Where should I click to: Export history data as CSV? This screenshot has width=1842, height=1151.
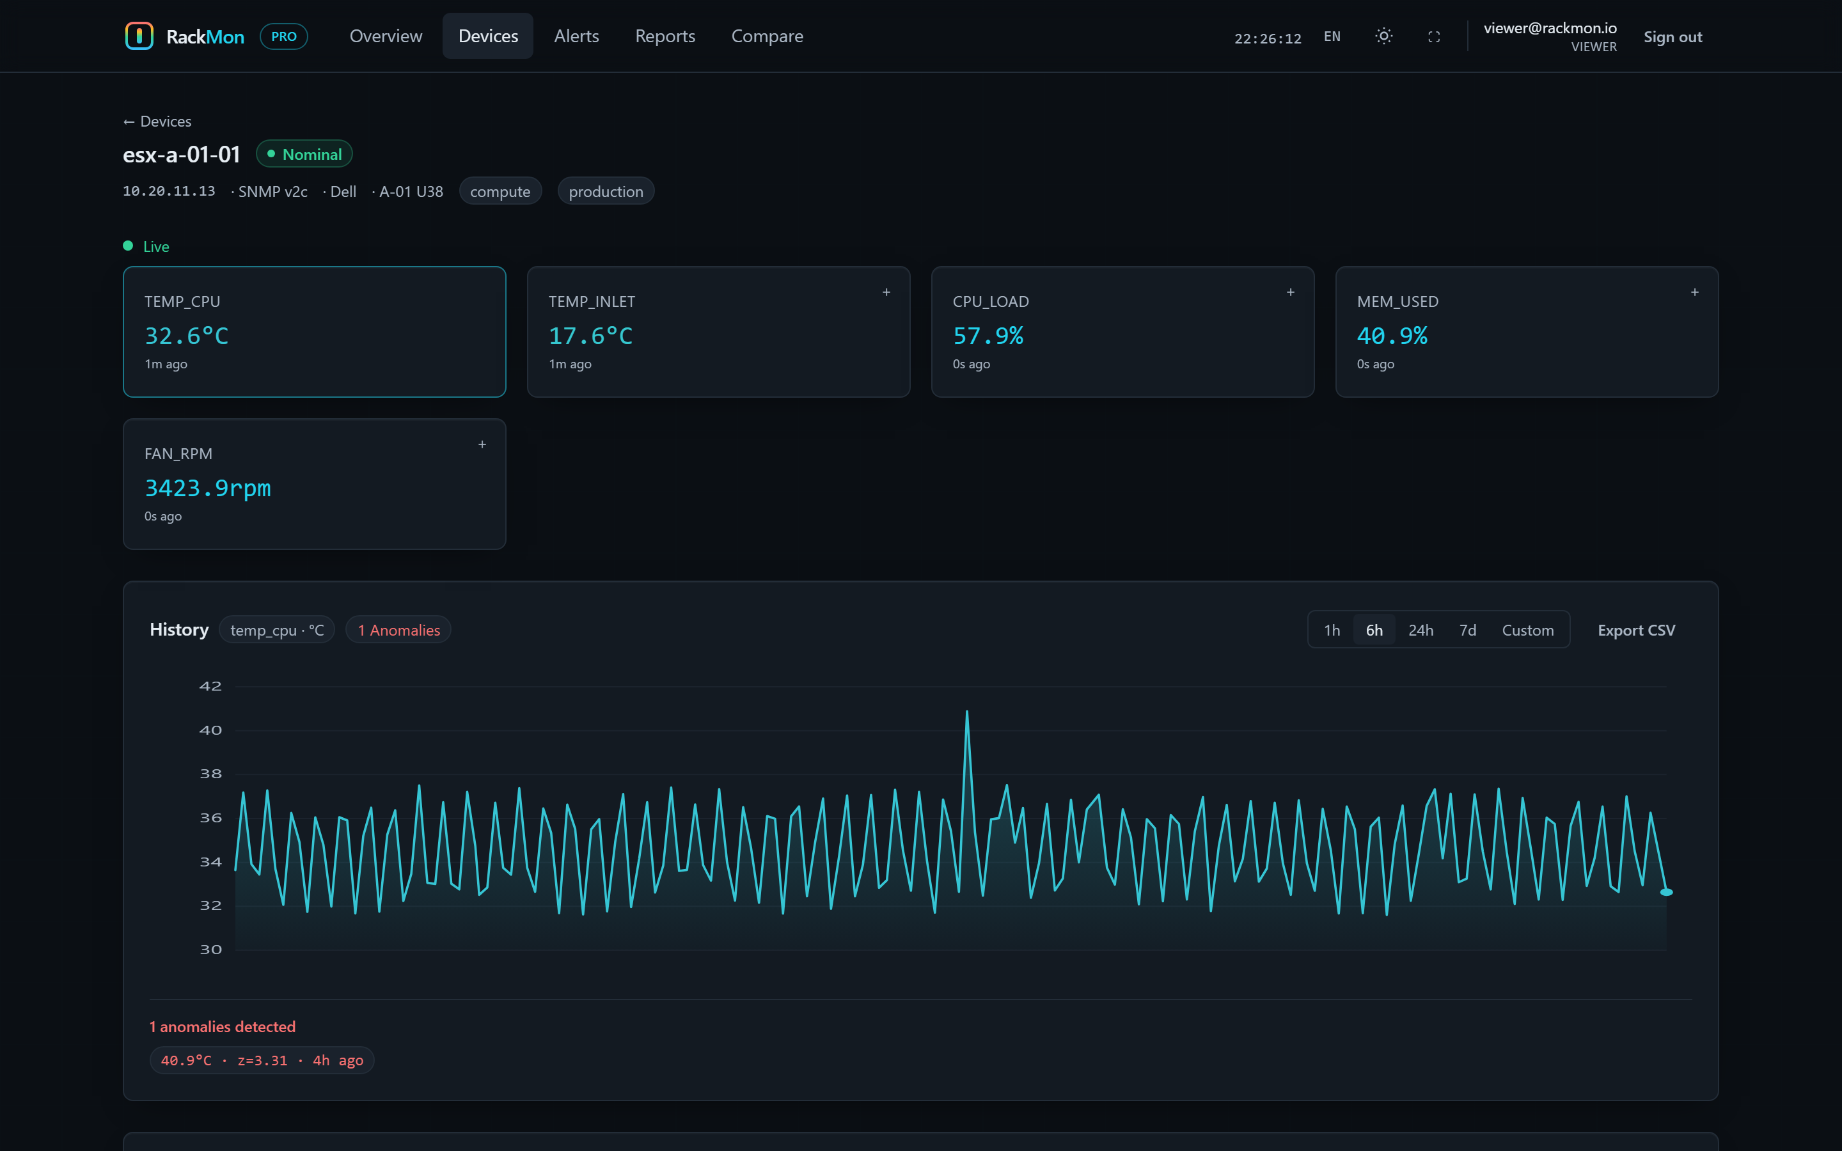pyautogui.click(x=1635, y=630)
